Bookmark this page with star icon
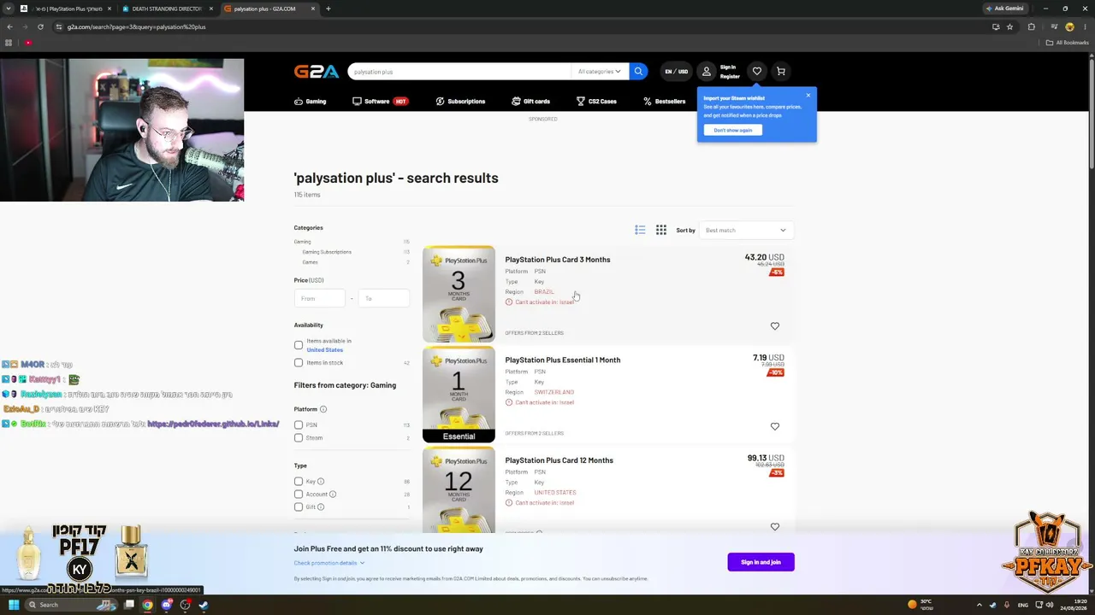This screenshot has height=615, width=1095. pyautogui.click(x=1010, y=26)
